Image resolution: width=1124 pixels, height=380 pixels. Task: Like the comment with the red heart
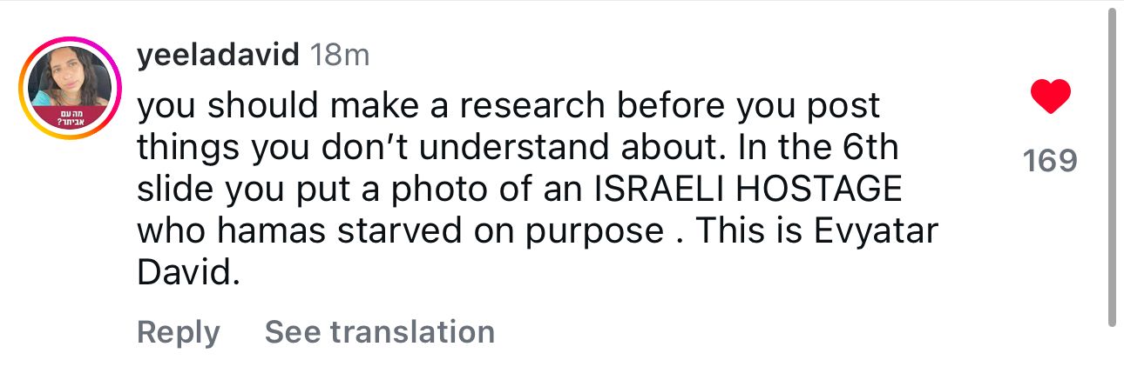coord(1050,97)
